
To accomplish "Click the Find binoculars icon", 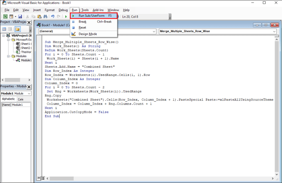I will pos(45,16).
